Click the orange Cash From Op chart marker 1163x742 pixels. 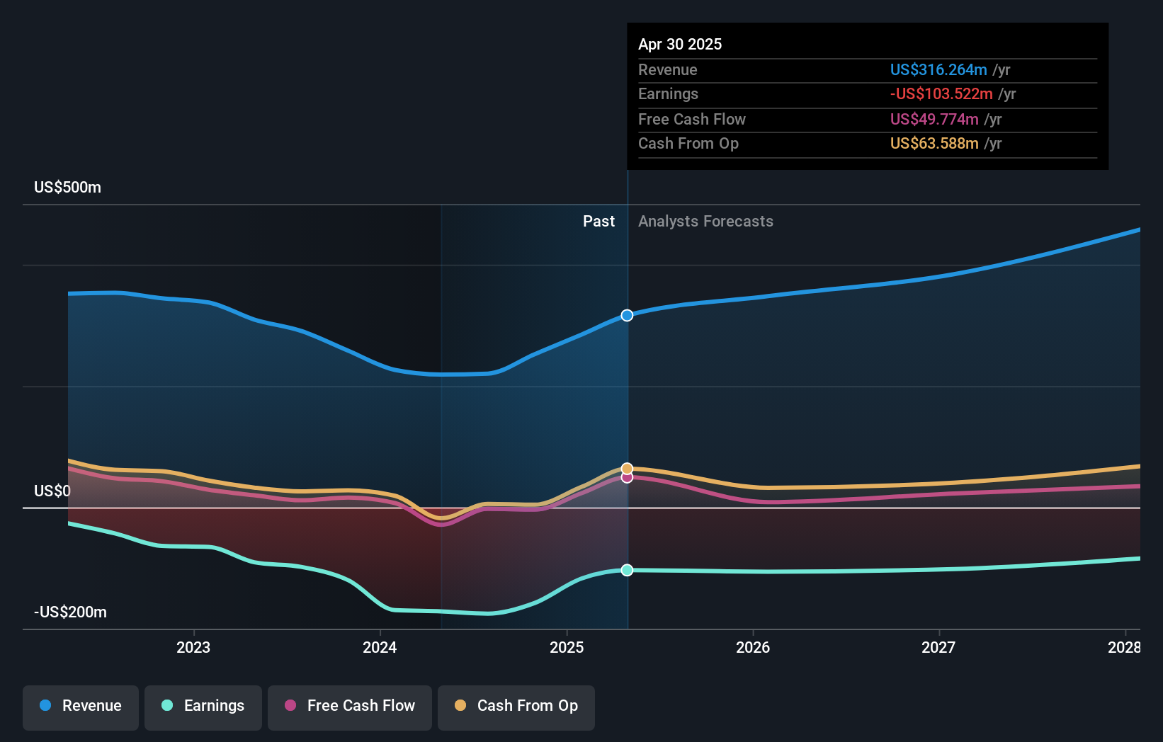(x=626, y=468)
